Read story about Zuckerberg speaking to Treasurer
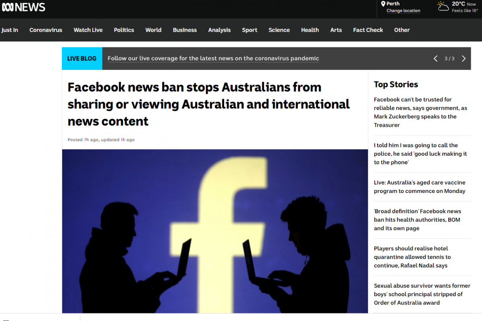Image resolution: width=482 pixels, height=321 pixels. point(421,112)
